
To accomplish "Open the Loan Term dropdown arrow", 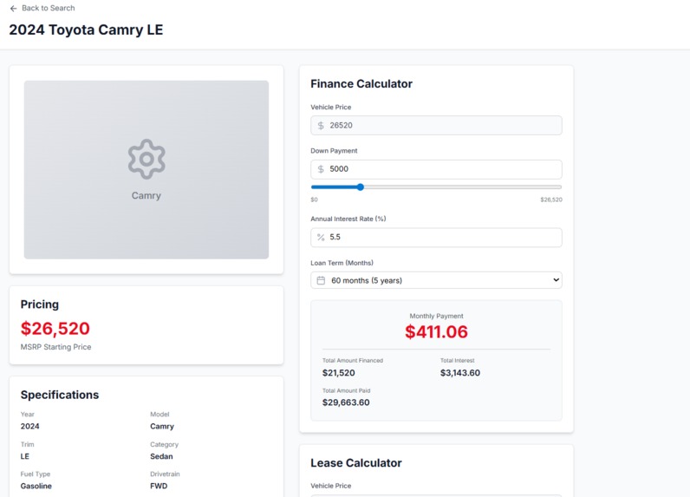I will point(556,280).
